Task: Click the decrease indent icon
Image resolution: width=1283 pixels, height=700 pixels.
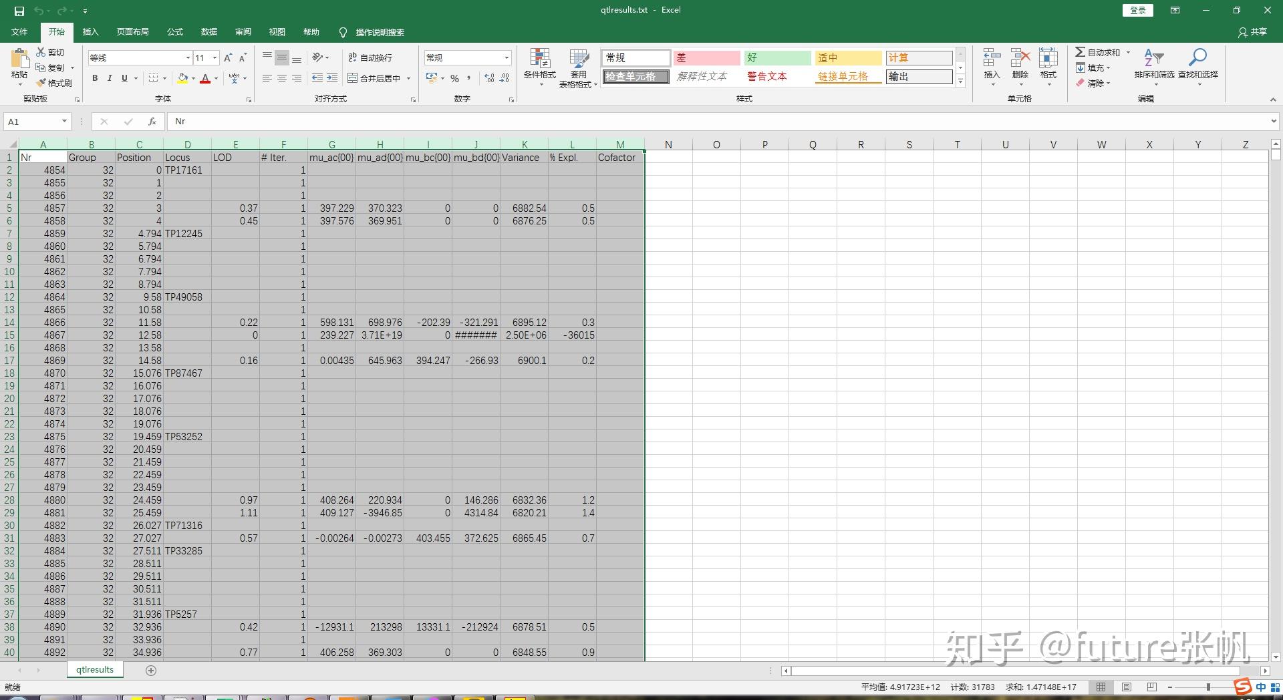Action: pos(317,78)
